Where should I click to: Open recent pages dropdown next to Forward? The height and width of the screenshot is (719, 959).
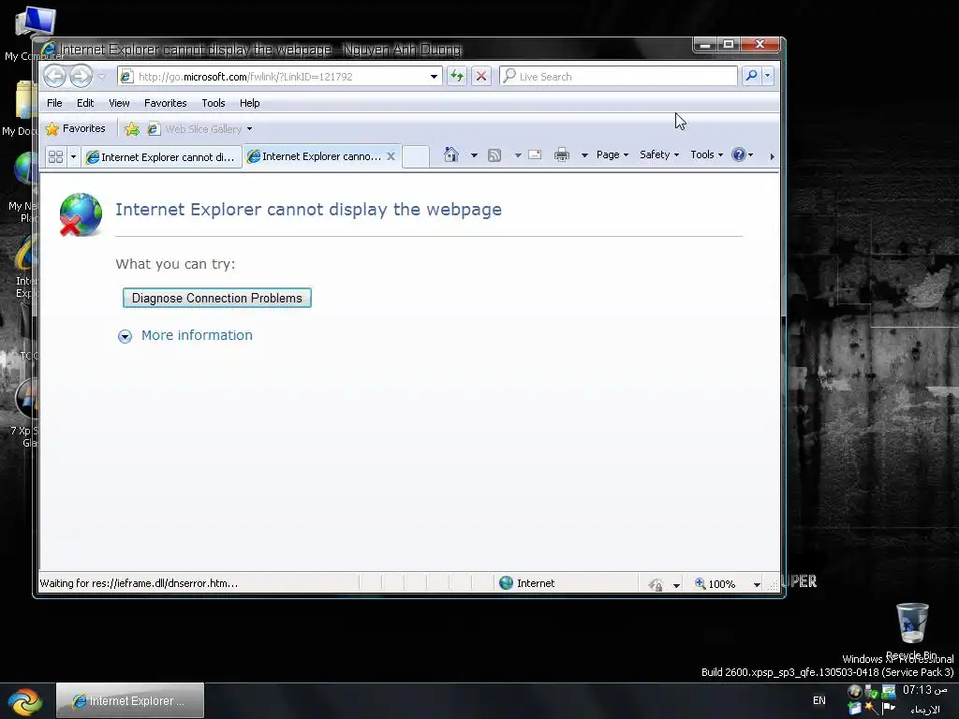coord(101,77)
